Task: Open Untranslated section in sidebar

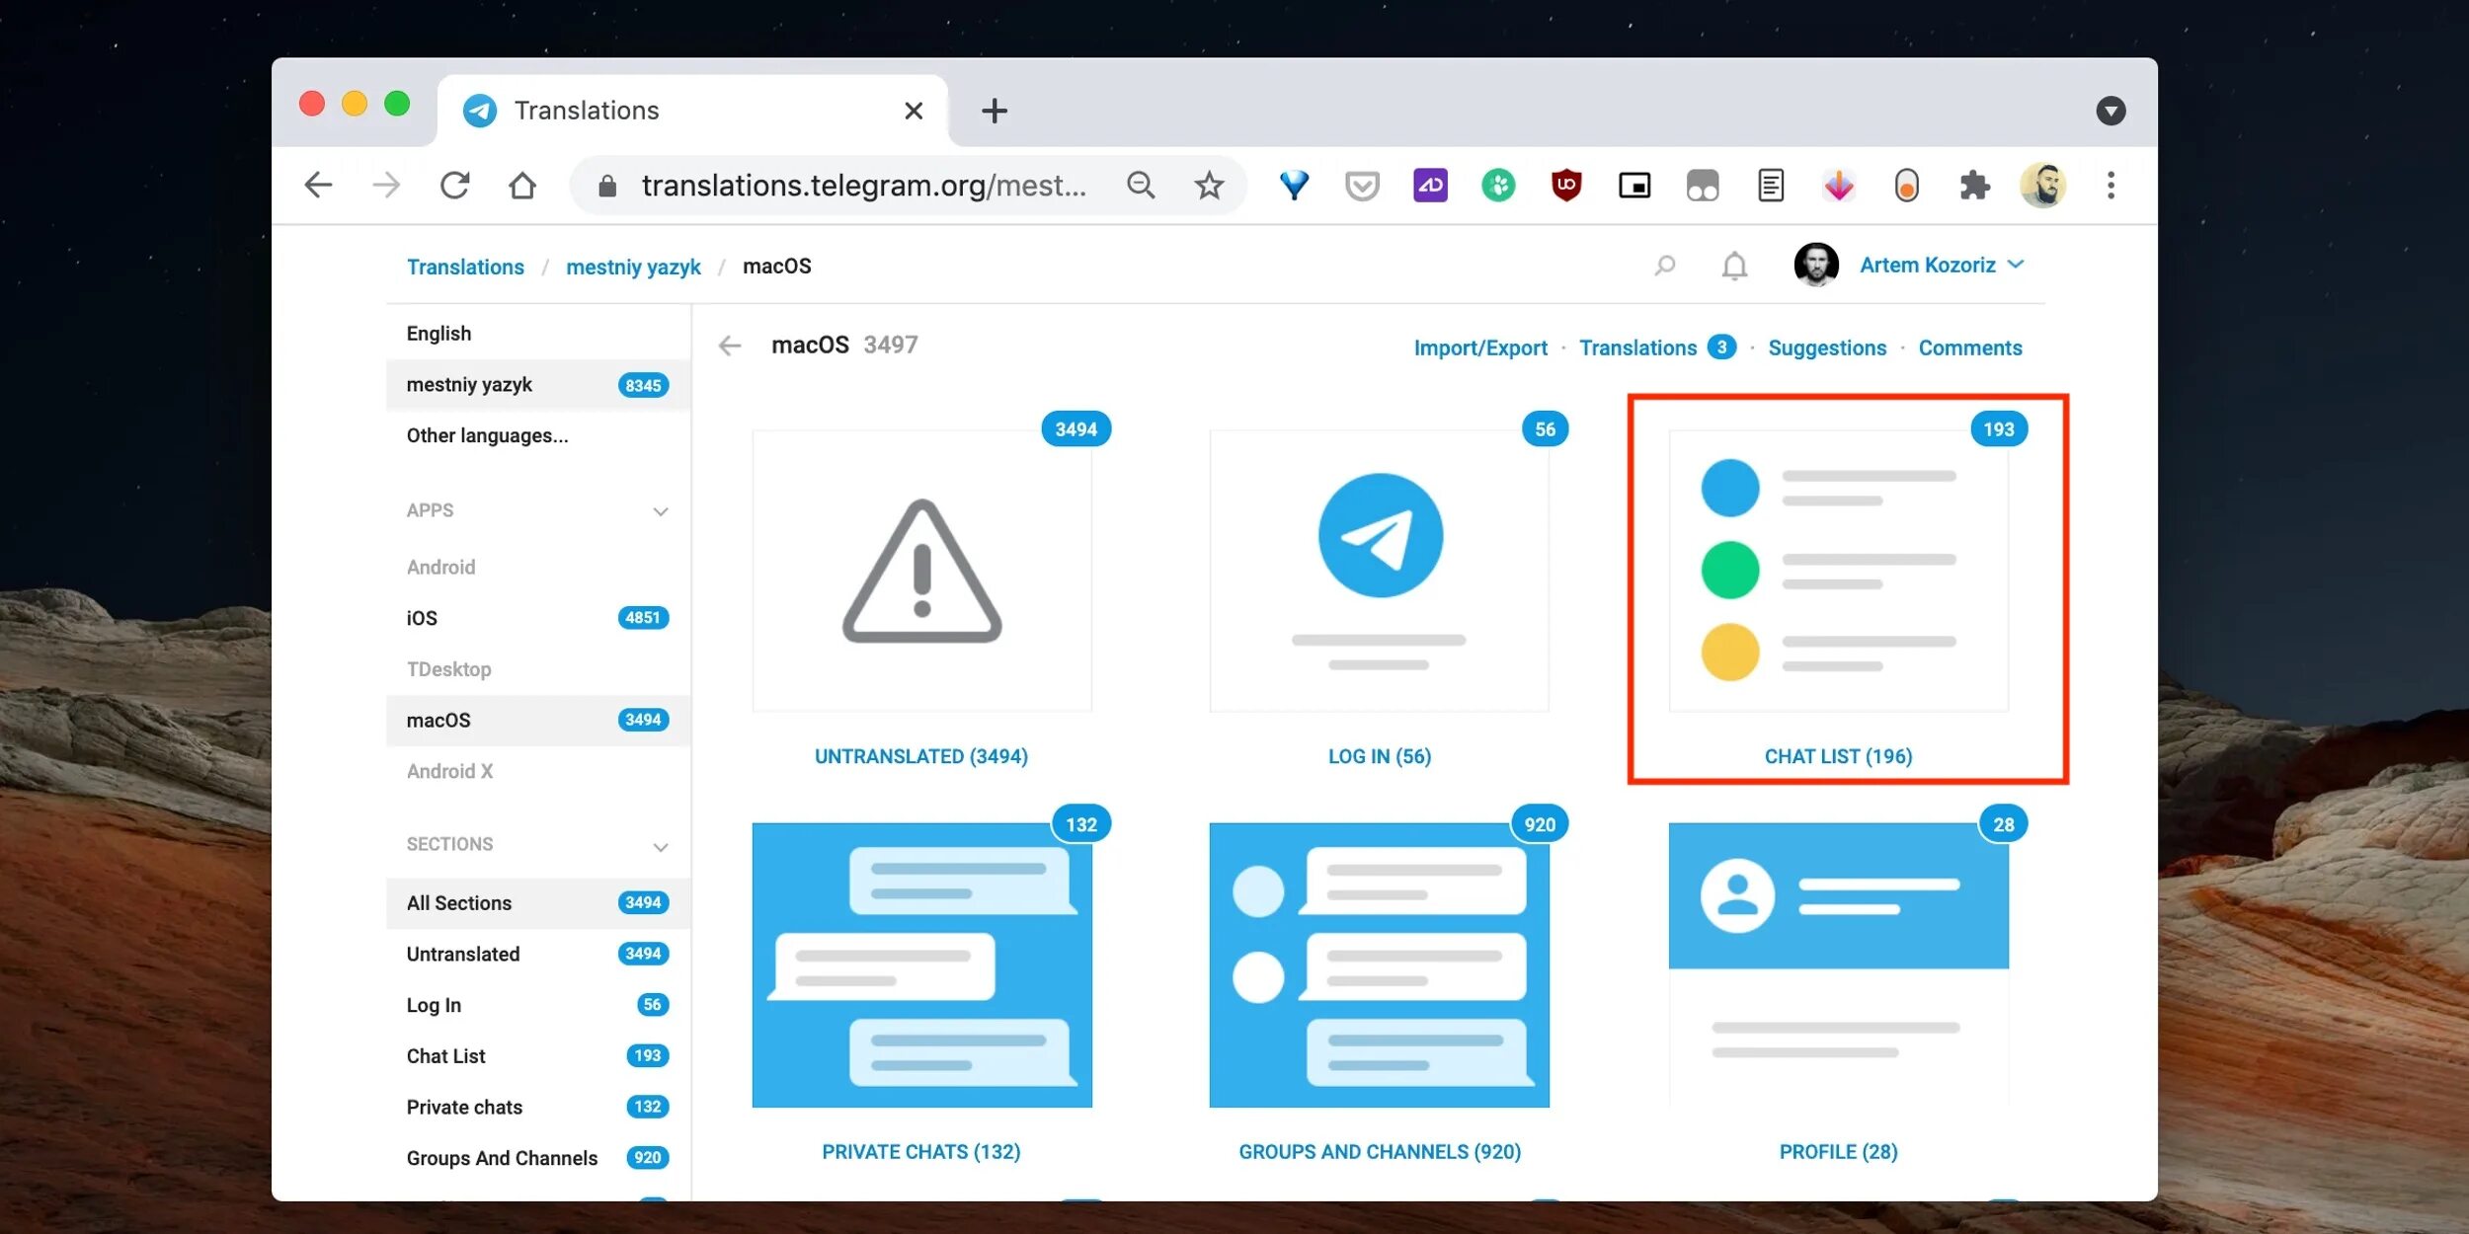Action: point(538,954)
